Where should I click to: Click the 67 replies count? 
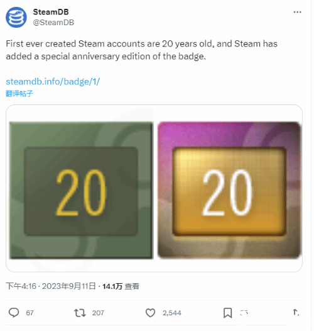pos(30,313)
